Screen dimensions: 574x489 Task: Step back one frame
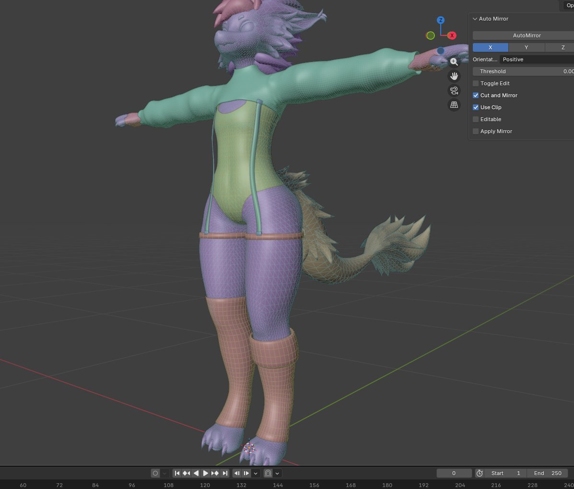click(x=237, y=473)
